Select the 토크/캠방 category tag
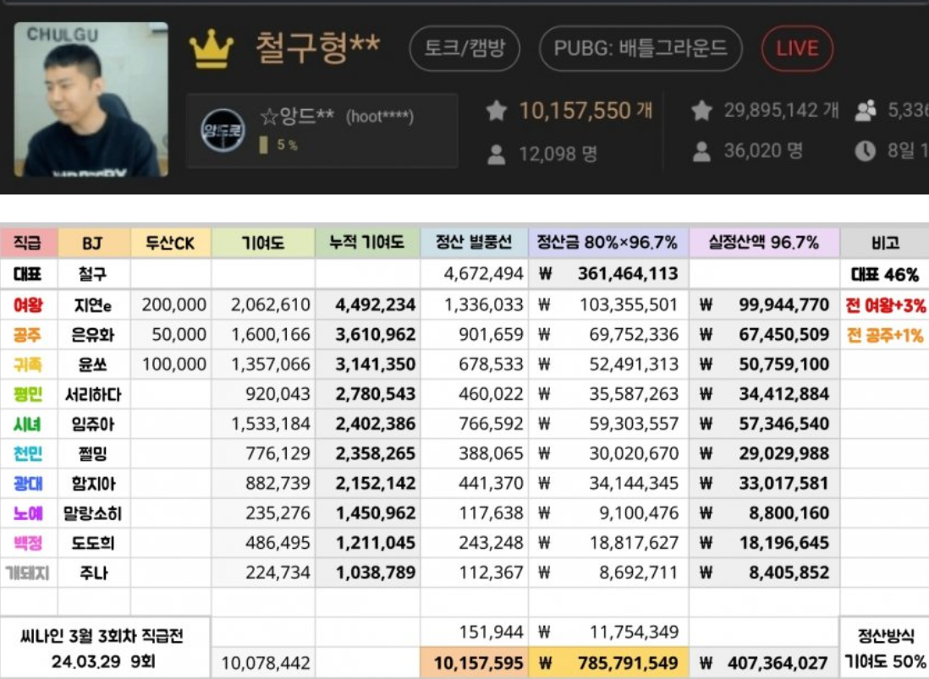The width and height of the screenshot is (929, 679). click(x=464, y=48)
